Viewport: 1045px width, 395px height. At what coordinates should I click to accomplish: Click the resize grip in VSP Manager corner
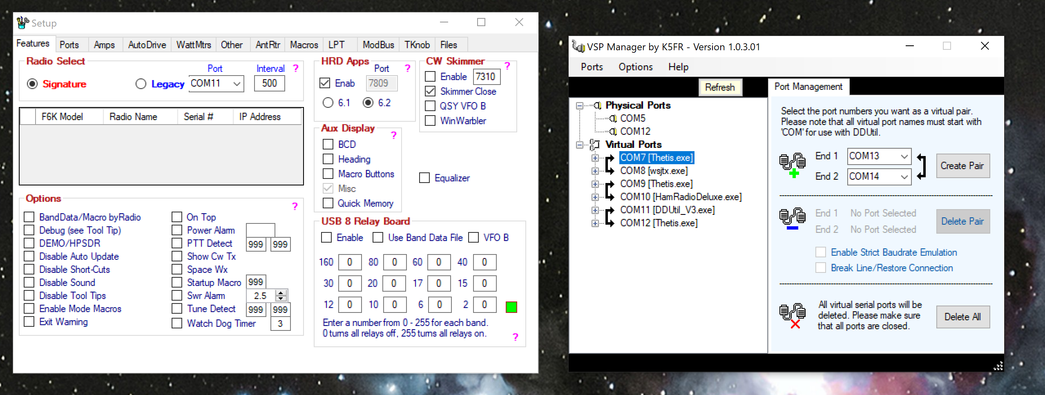998,366
